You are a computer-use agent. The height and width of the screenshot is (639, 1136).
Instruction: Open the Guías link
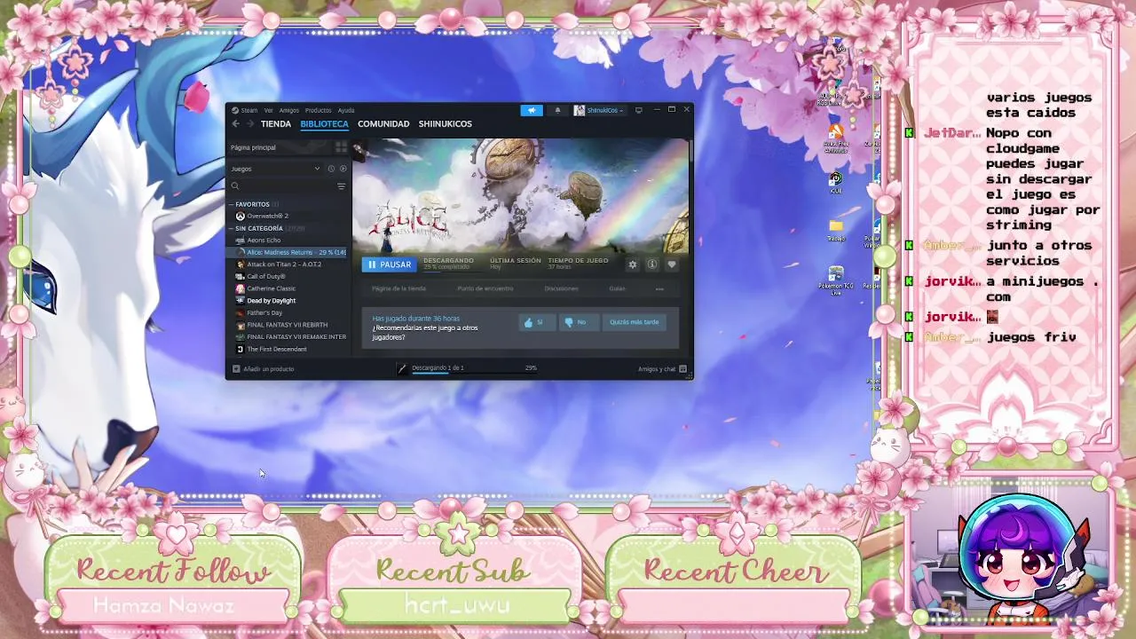coord(617,288)
